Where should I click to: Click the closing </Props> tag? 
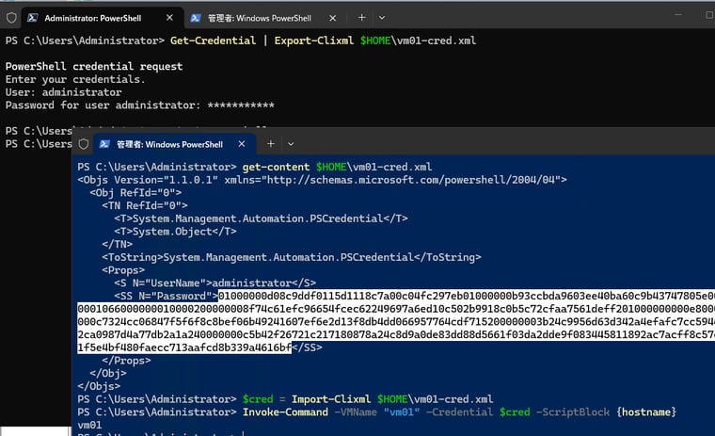pos(126,361)
